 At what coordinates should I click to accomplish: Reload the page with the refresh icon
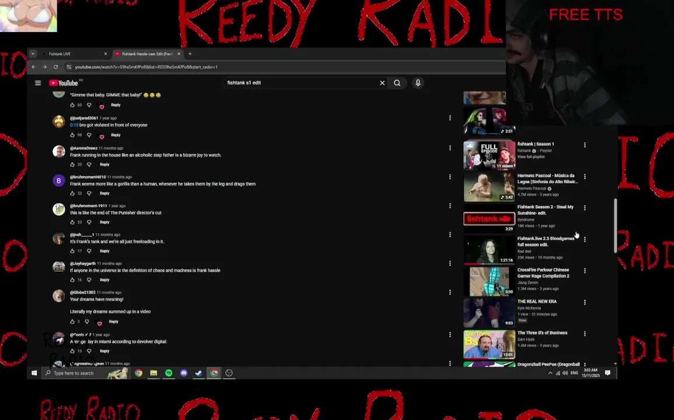coord(56,67)
